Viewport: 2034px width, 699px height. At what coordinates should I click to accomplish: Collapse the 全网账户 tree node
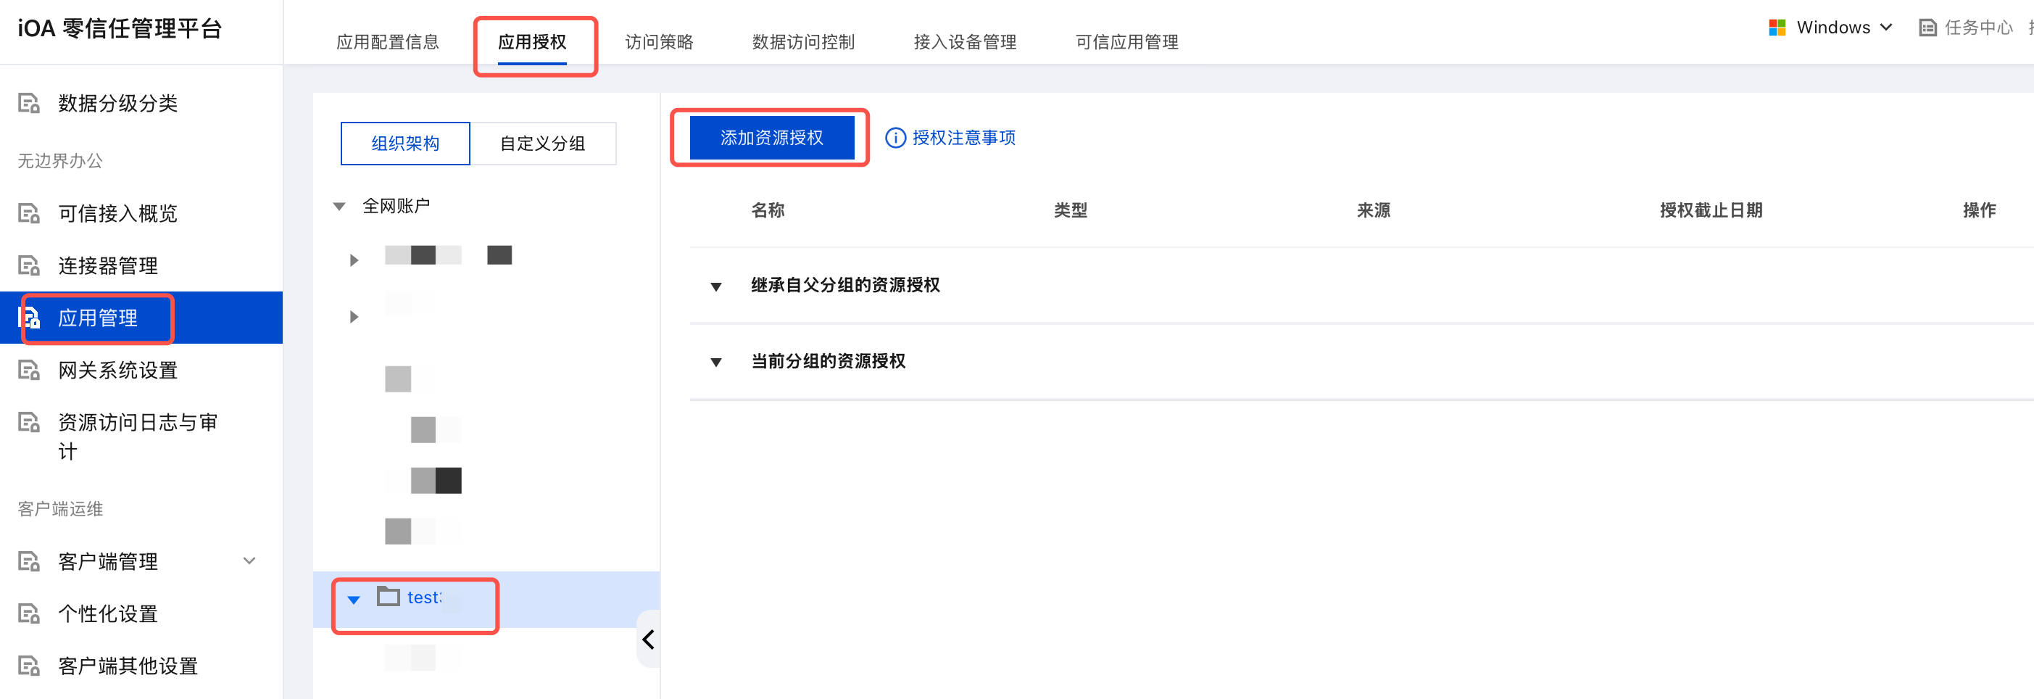[339, 206]
